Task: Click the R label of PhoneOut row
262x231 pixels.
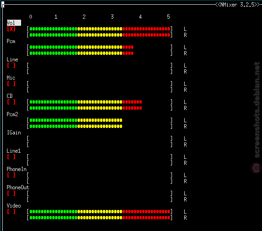Action: pyautogui.click(x=185, y=200)
